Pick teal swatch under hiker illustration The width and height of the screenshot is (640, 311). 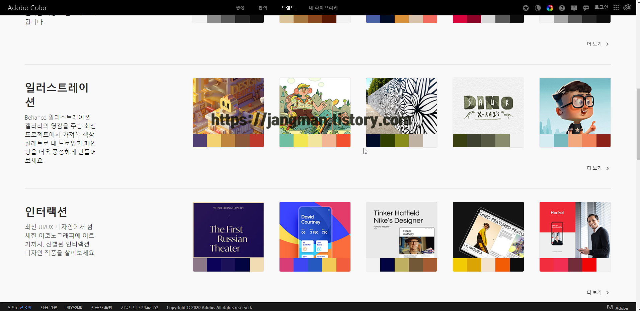coord(287,141)
